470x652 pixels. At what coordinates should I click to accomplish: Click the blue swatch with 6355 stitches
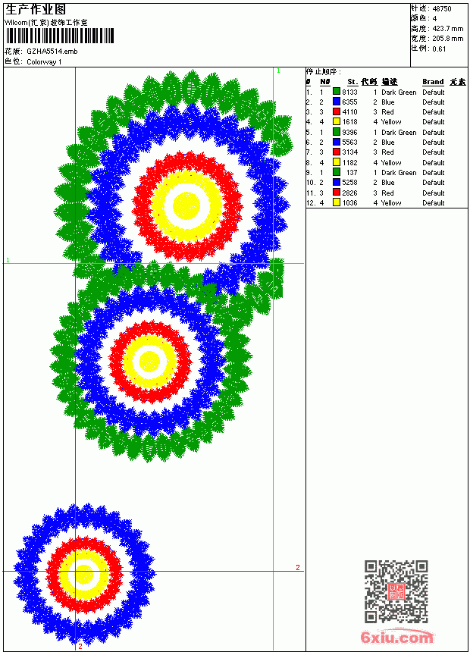point(337,102)
